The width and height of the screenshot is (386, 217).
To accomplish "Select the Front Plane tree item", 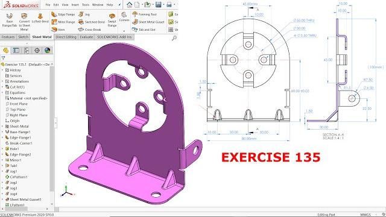I will (16, 104).
